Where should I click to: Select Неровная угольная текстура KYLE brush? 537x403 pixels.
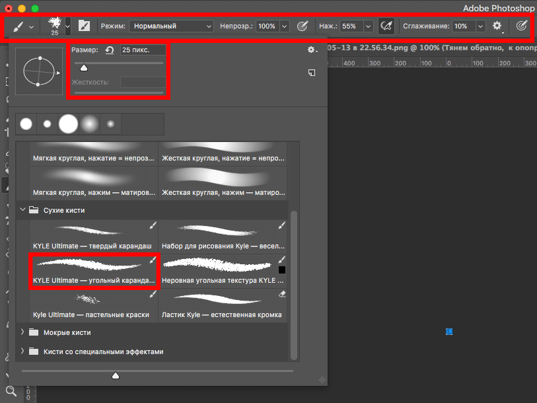pyautogui.click(x=223, y=271)
